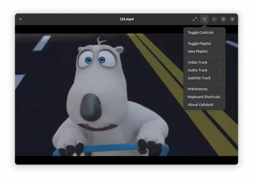The width and height of the screenshot is (253, 181).
Task: Expand the Subtitle Track submenu
Action: [x=205, y=78]
